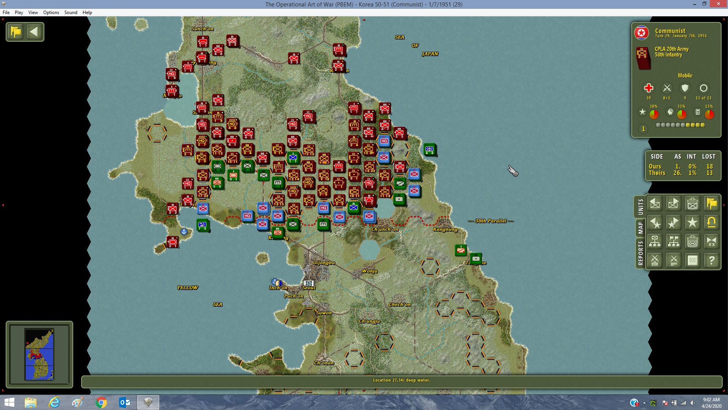Click the yellow end-turn flags button at top left
This screenshot has height=410, width=728.
coord(16,32)
